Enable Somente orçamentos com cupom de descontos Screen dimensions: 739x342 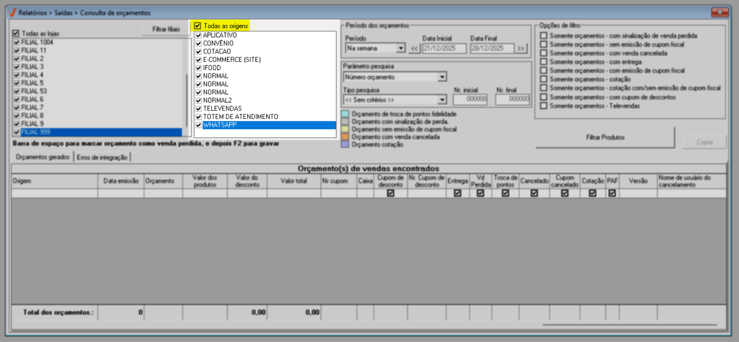coord(544,97)
